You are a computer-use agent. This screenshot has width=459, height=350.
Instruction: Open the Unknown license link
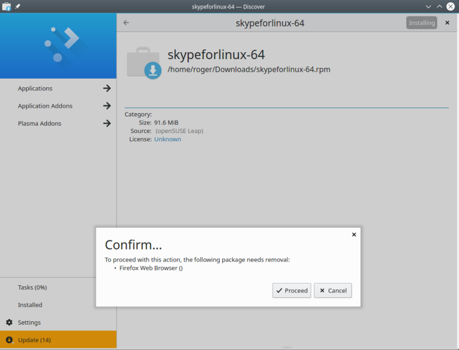pos(168,139)
